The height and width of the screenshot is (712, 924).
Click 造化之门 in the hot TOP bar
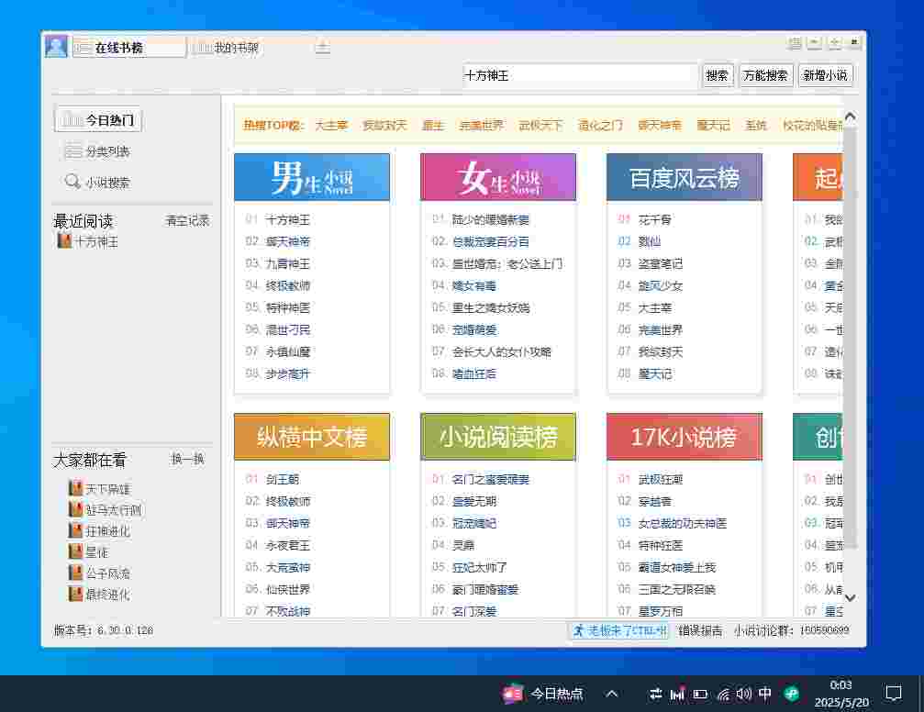pyautogui.click(x=600, y=125)
